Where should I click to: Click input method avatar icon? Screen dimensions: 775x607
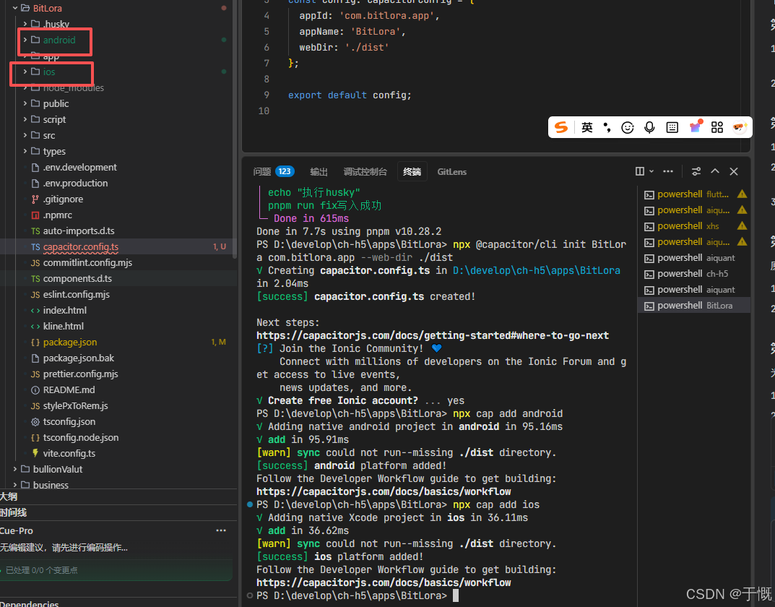[739, 127]
